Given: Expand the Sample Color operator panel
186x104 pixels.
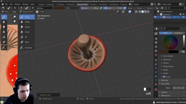Looking at the screenshot, I should coord(48,95).
